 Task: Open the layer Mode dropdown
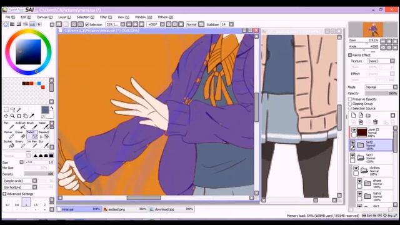click(395, 87)
